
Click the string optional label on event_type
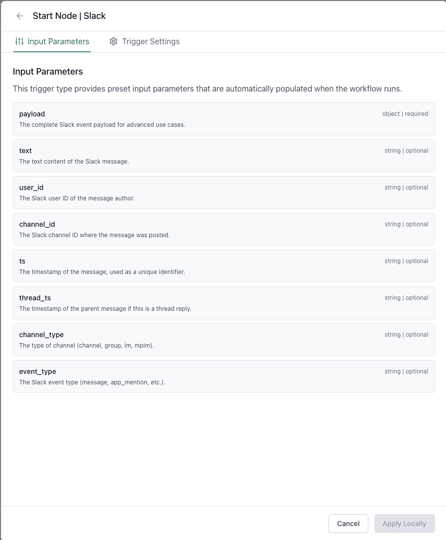[x=406, y=371]
